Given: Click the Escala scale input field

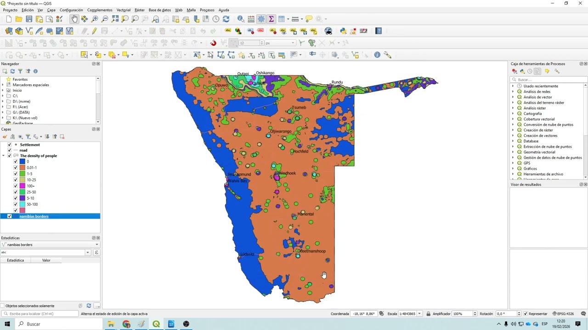Looking at the screenshot, I should click(x=407, y=314).
